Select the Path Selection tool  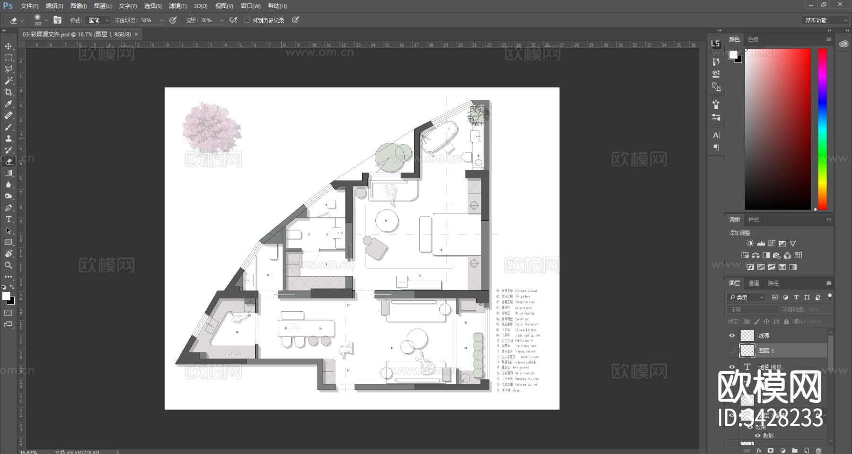tap(9, 231)
